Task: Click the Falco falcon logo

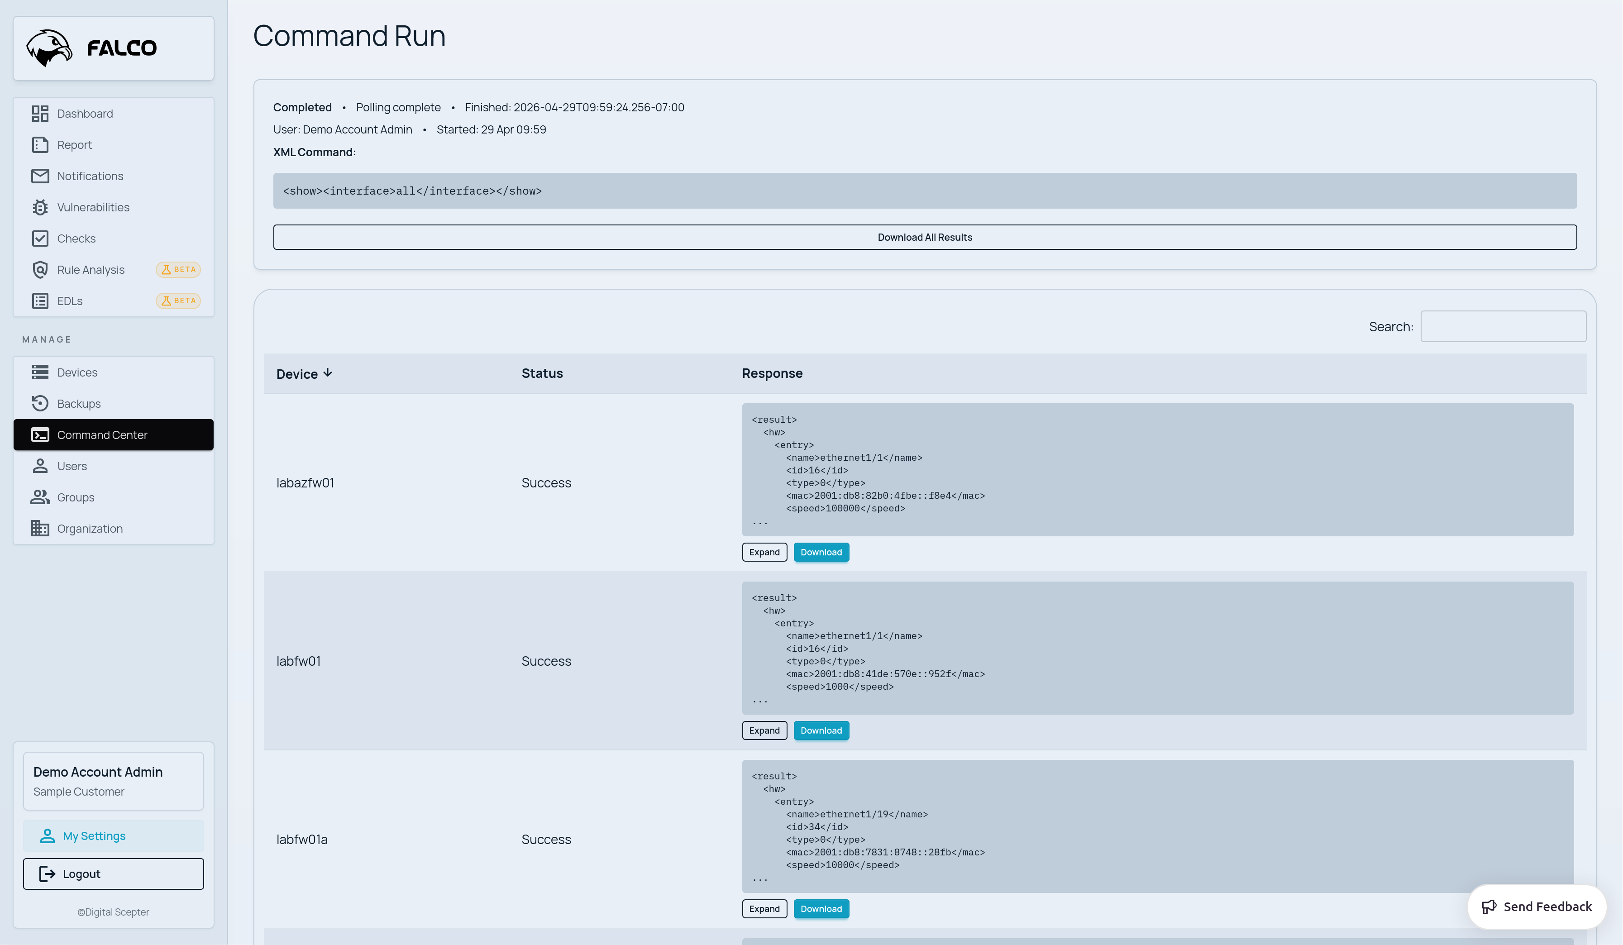Action: 50,48
